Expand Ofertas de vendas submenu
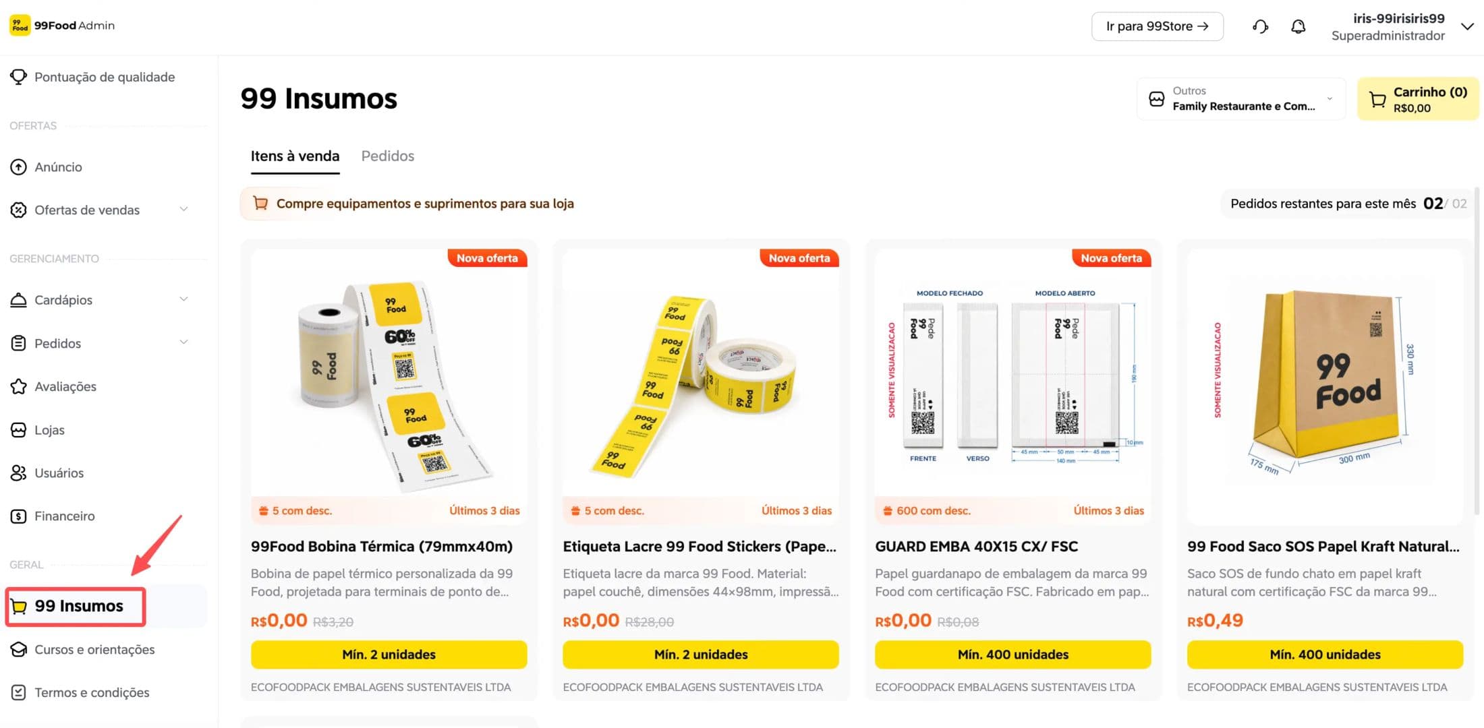This screenshot has width=1484, height=728. pyautogui.click(x=183, y=210)
